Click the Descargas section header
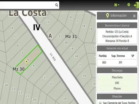The width and height of the screenshot is (139, 104). click(x=117, y=70)
